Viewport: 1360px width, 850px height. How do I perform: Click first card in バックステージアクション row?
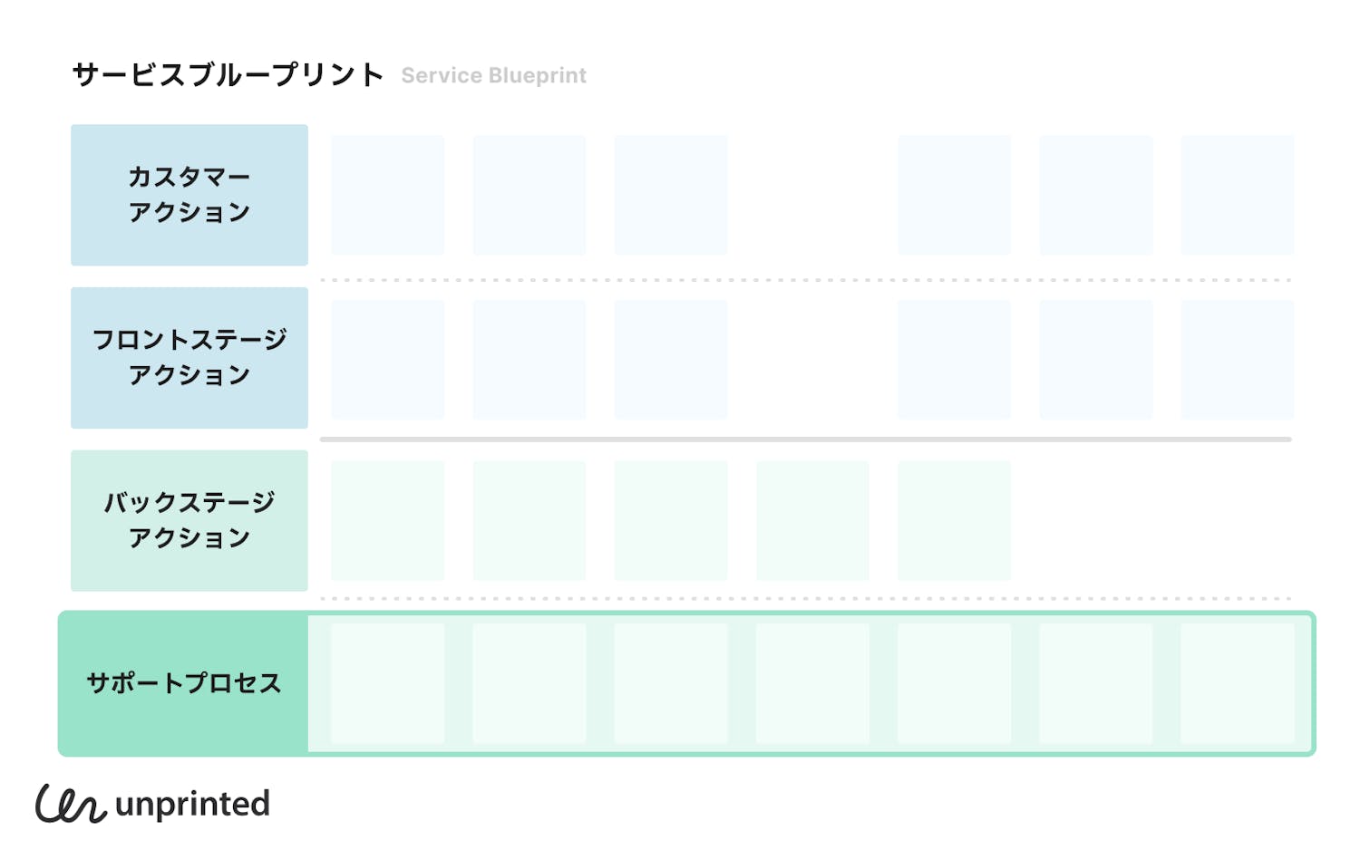click(x=387, y=520)
